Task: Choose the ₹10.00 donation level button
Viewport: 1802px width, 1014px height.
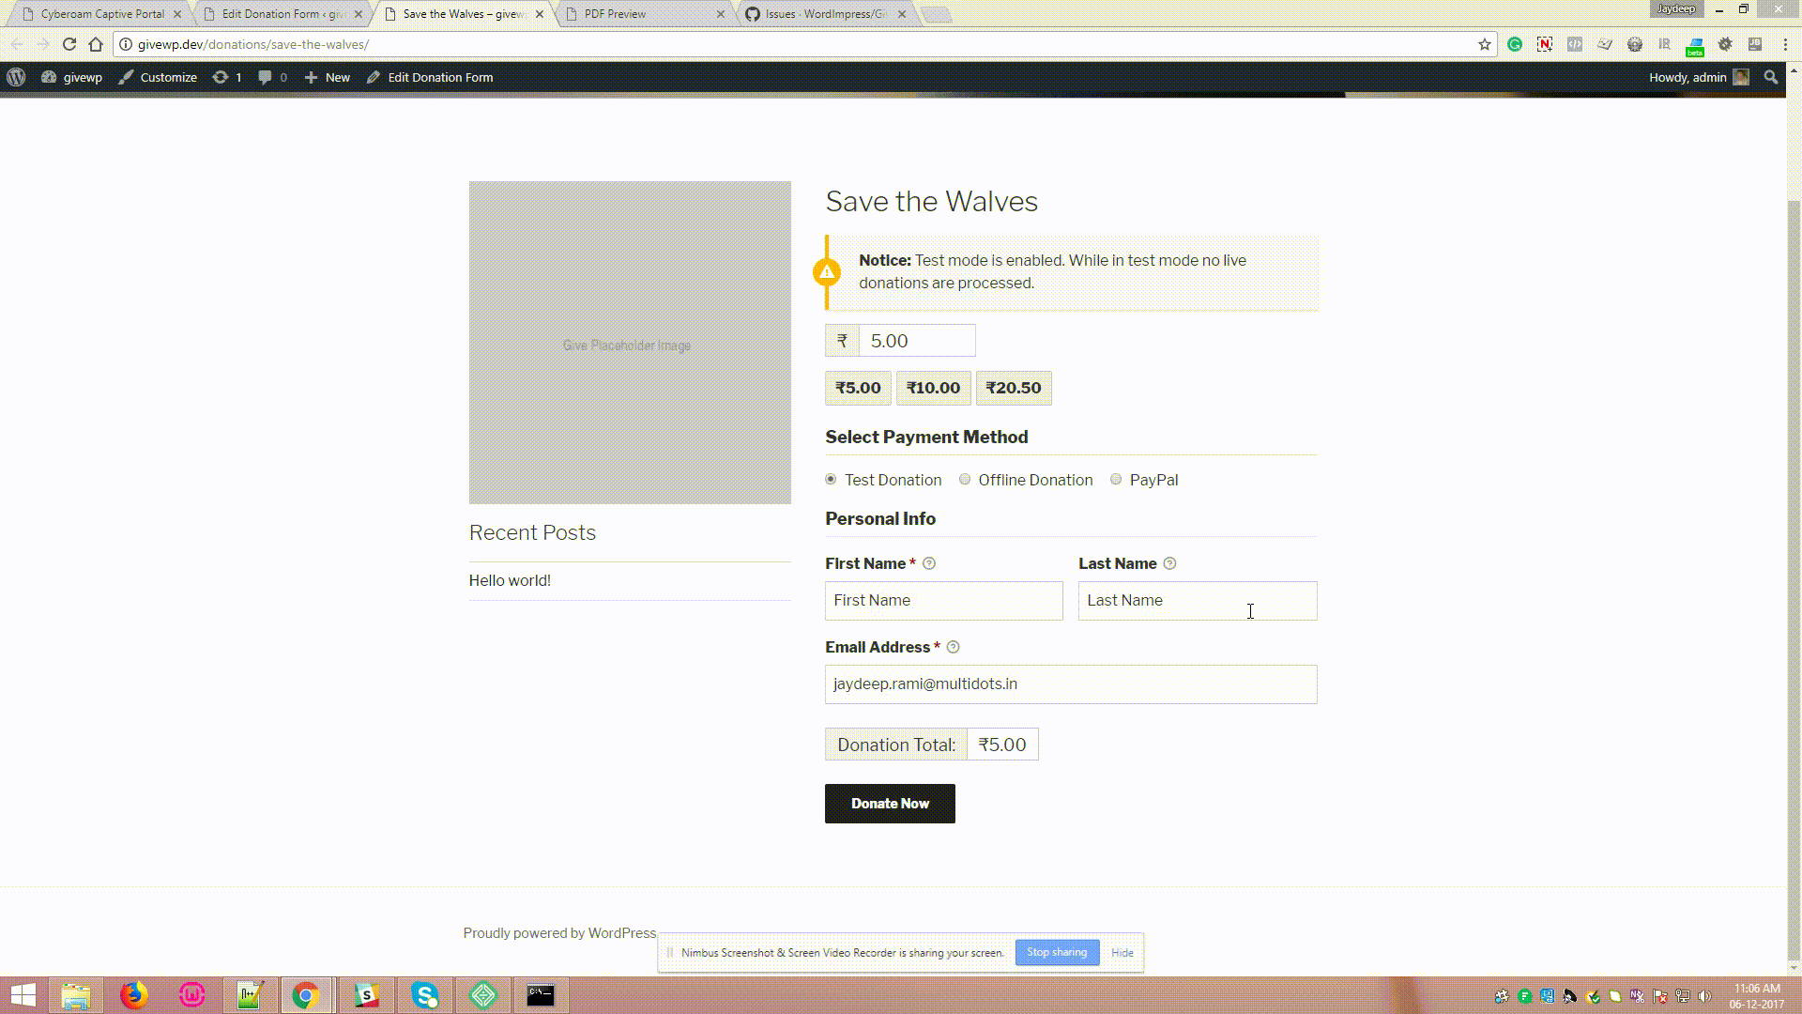Action: (x=933, y=389)
